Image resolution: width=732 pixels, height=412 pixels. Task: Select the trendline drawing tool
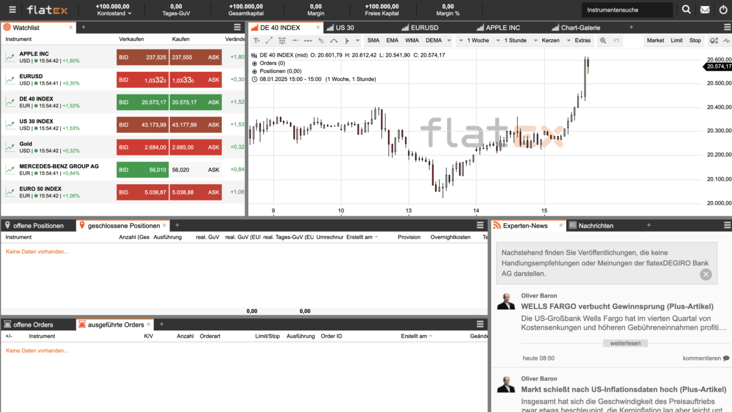click(268, 41)
